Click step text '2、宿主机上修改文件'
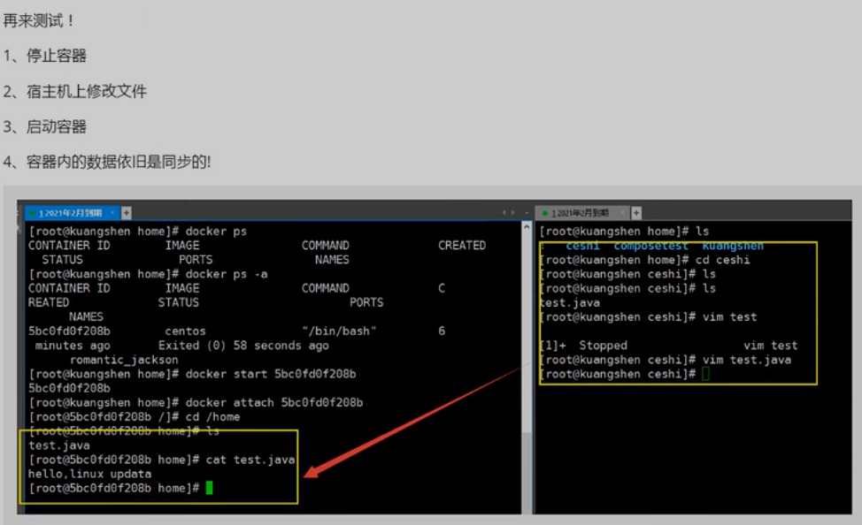This screenshot has width=862, height=525. pyautogui.click(x=74, y=91)
